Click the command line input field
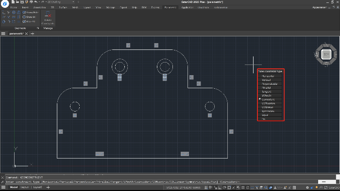Viewport: 340px width, 191px height. click(162, 182)
